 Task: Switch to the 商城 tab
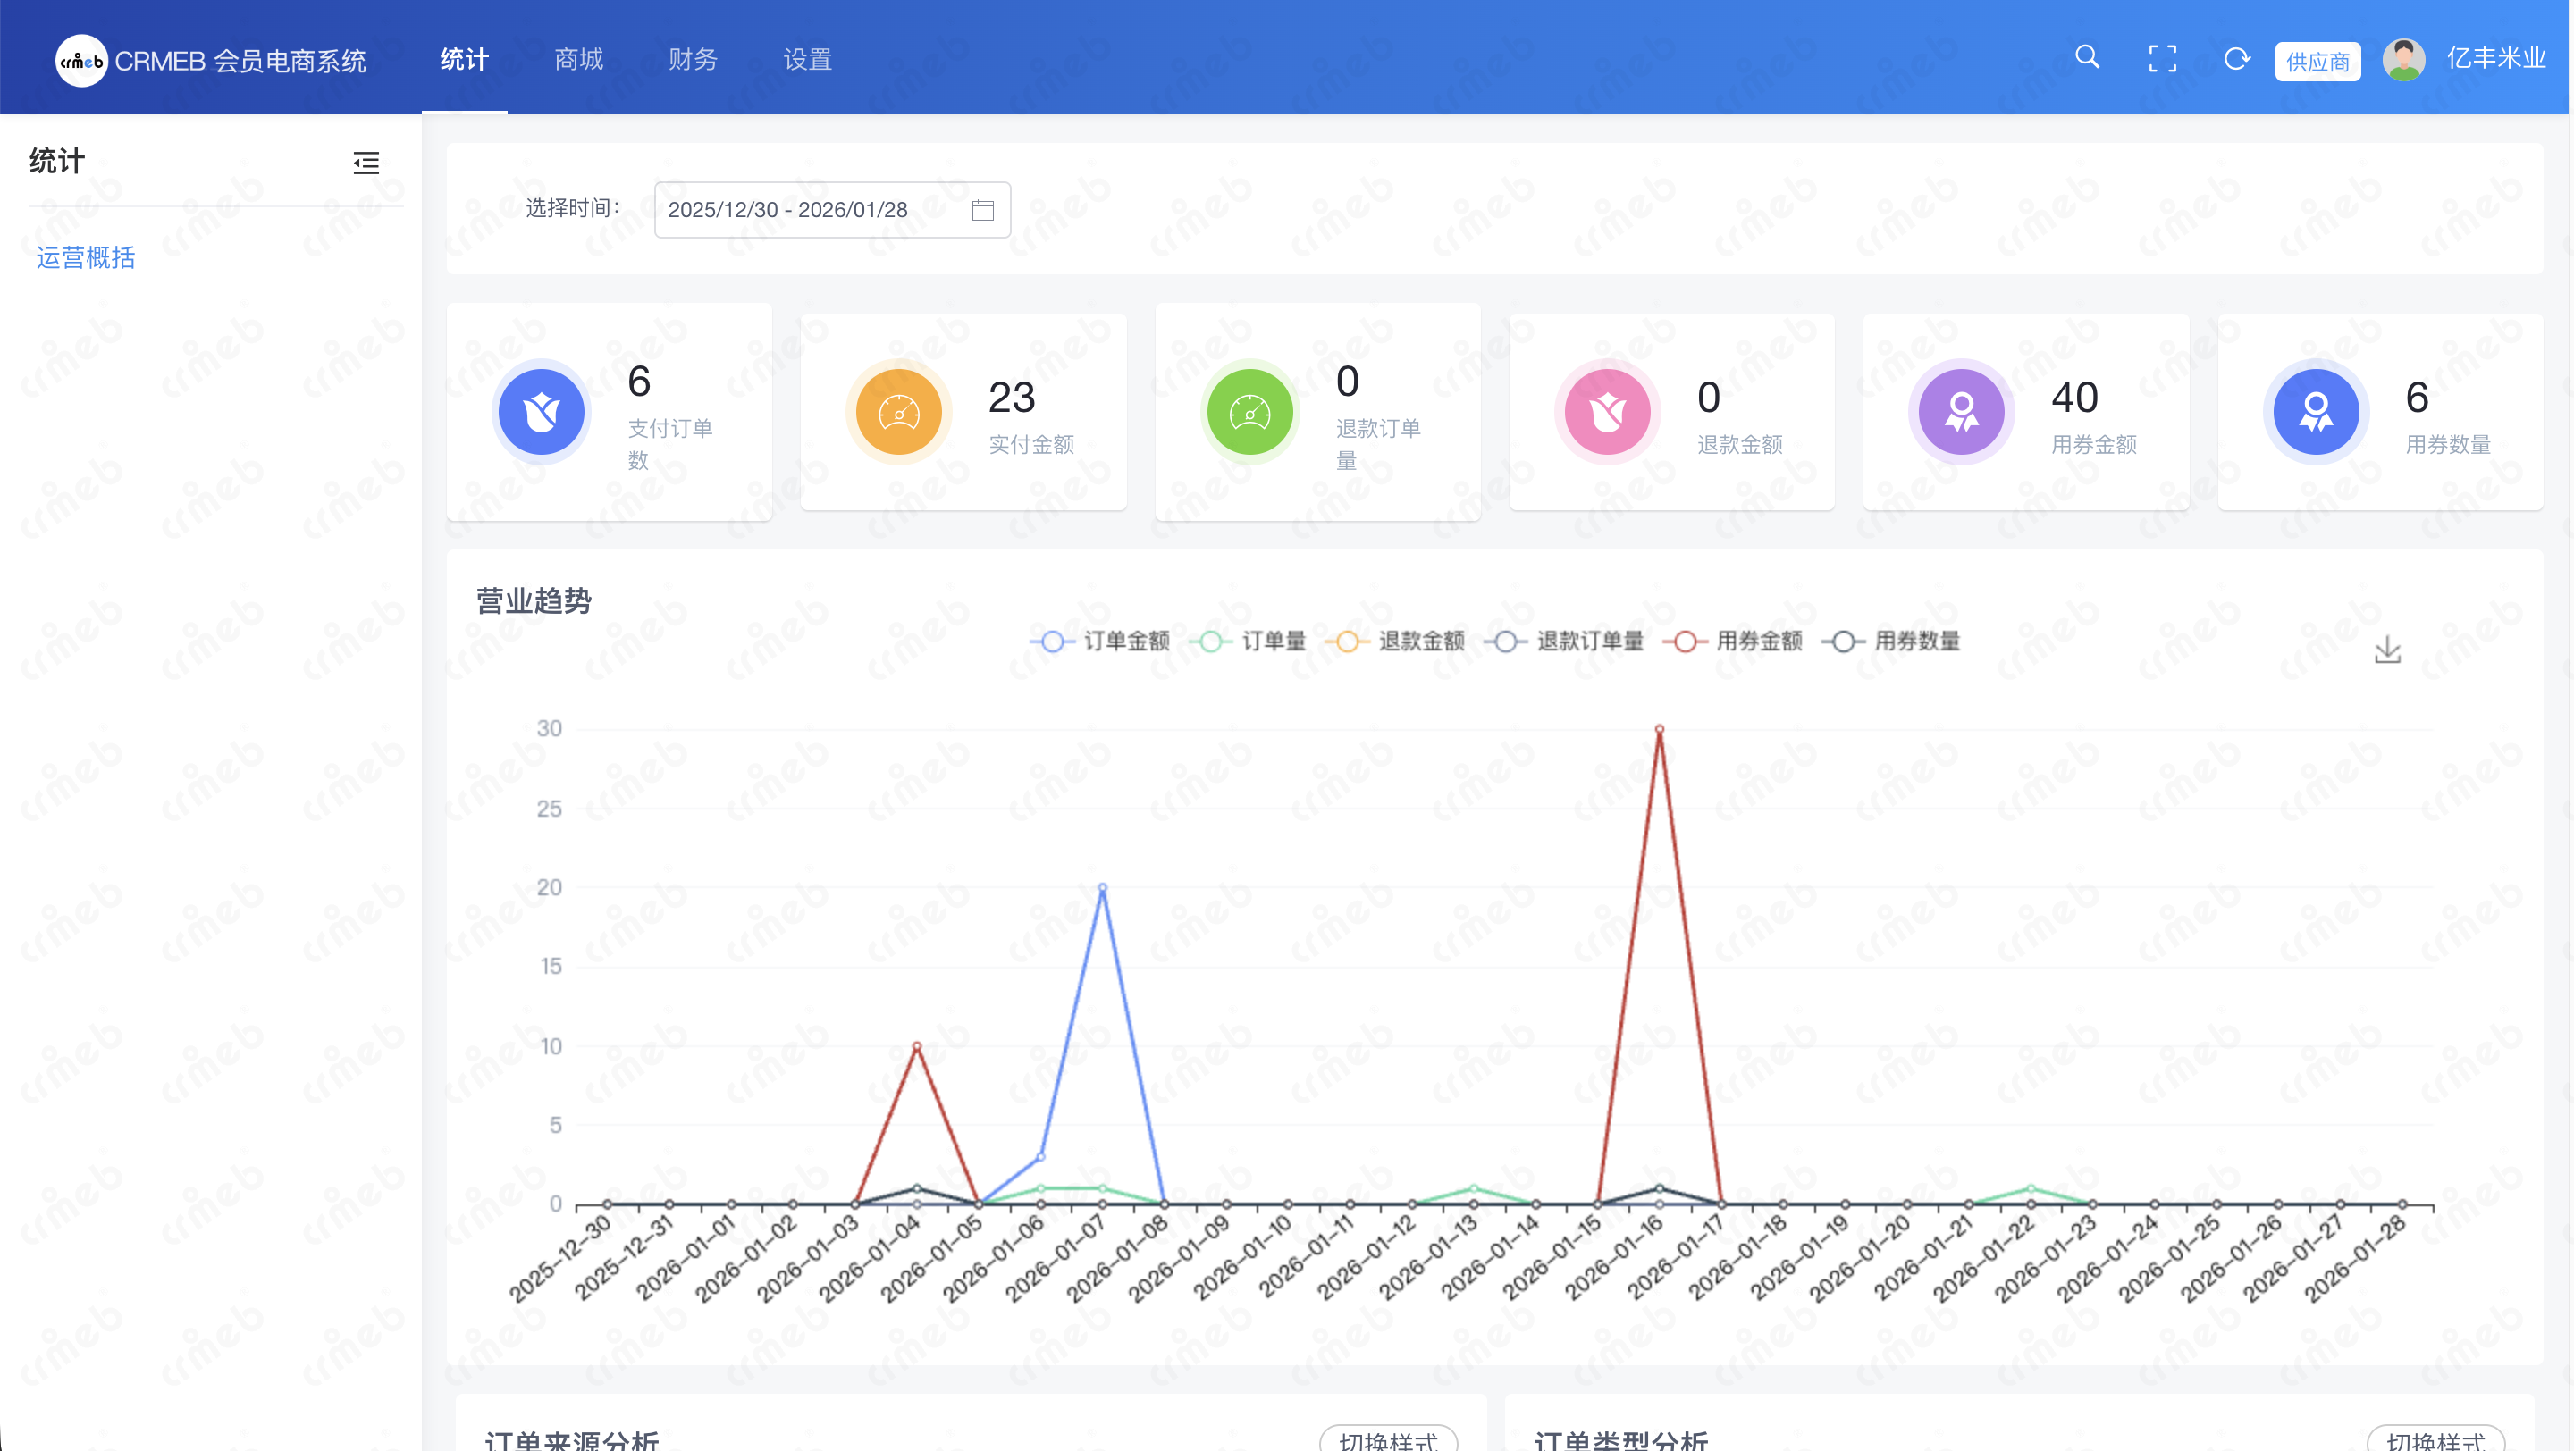point(578,59)
